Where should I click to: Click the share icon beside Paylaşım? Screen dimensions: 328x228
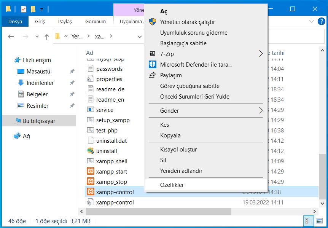152,75
